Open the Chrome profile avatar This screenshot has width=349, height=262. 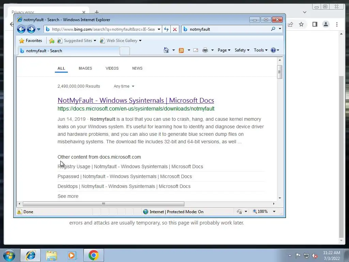pos(326,24)
